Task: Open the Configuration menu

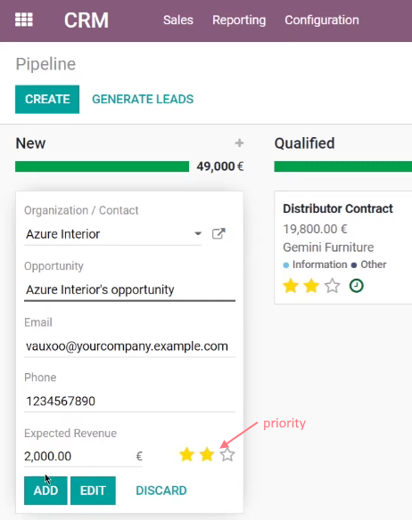Action: pyautogui.click(x=322, y=20)
